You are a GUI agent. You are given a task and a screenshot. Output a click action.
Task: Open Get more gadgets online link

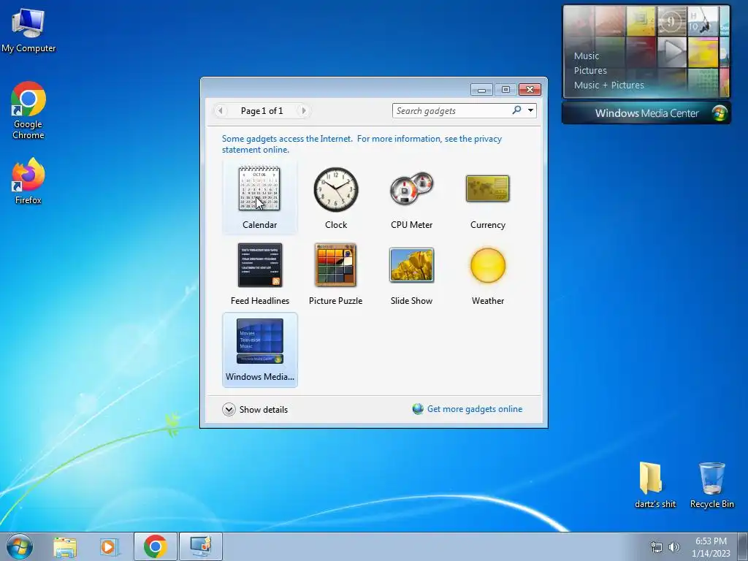tap(475, 409)
